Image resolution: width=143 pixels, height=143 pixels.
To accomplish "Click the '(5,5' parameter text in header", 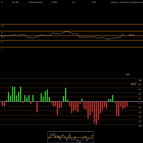I will tap(74, 2).
